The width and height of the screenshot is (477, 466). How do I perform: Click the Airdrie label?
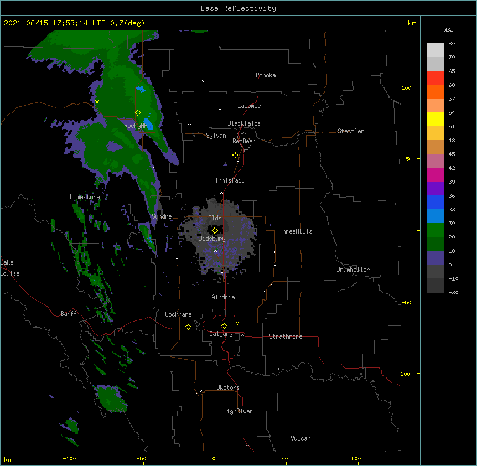(224, 297)
